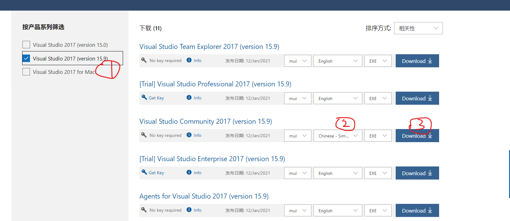Open [Trial] Visual Studio Professional 2017 title link

[215, 84]
